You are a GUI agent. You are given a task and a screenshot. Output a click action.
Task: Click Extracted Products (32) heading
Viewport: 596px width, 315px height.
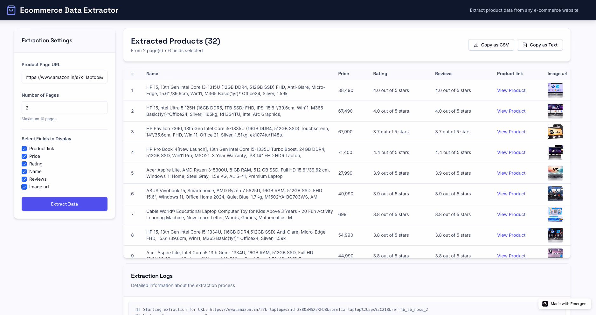click(x=176, y=41)
